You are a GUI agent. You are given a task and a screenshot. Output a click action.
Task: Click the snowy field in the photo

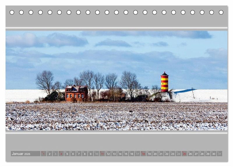tap(116, 116)
